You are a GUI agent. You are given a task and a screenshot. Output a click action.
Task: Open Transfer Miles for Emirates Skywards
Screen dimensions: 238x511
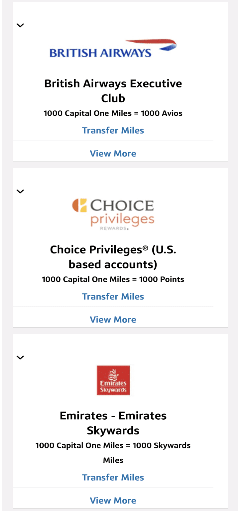pos(113,477)
